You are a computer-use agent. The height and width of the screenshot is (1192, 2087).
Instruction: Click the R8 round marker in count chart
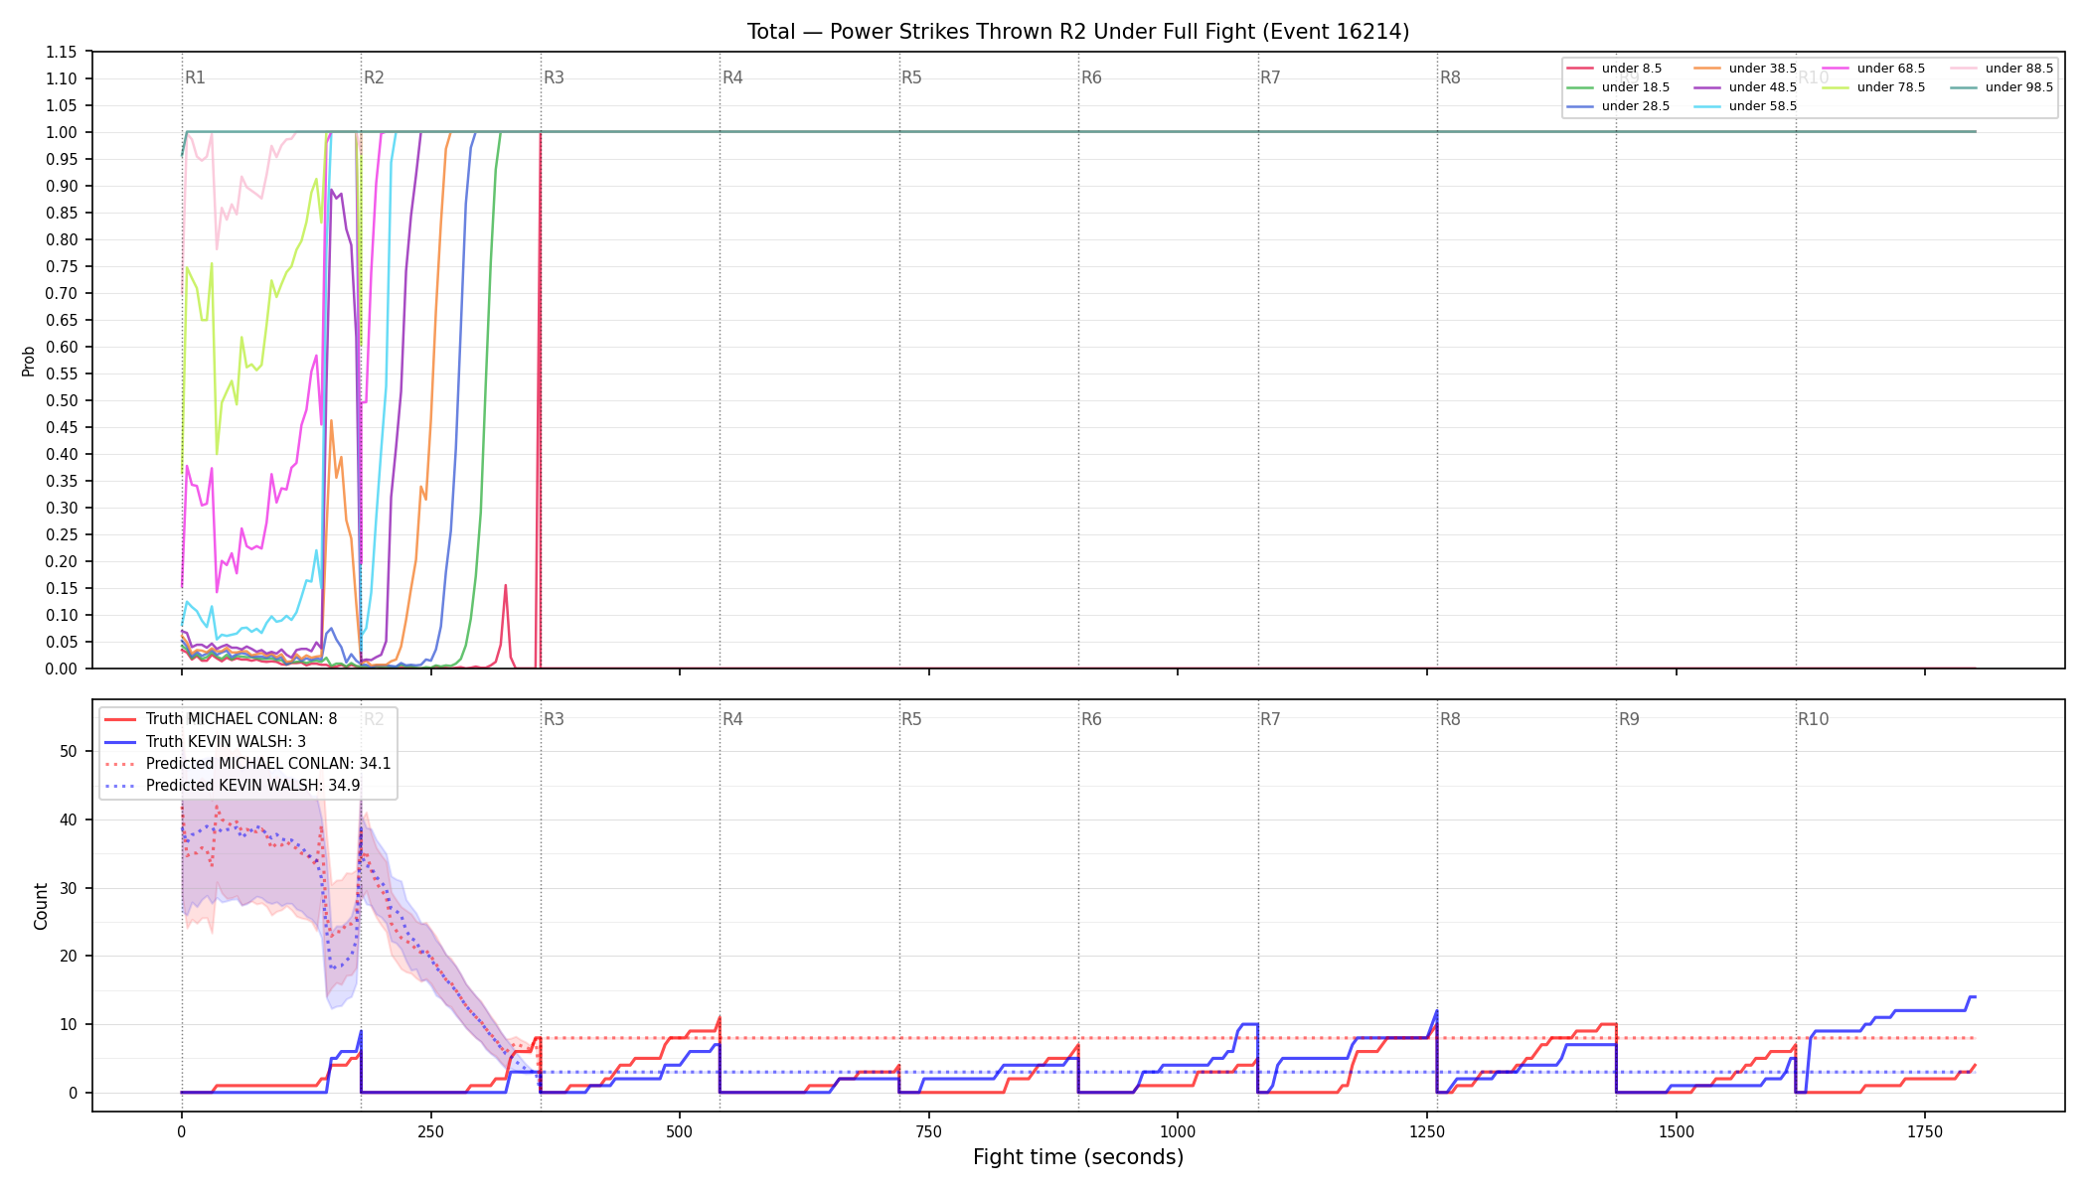pyautogui.click(x=1450, y=719)
